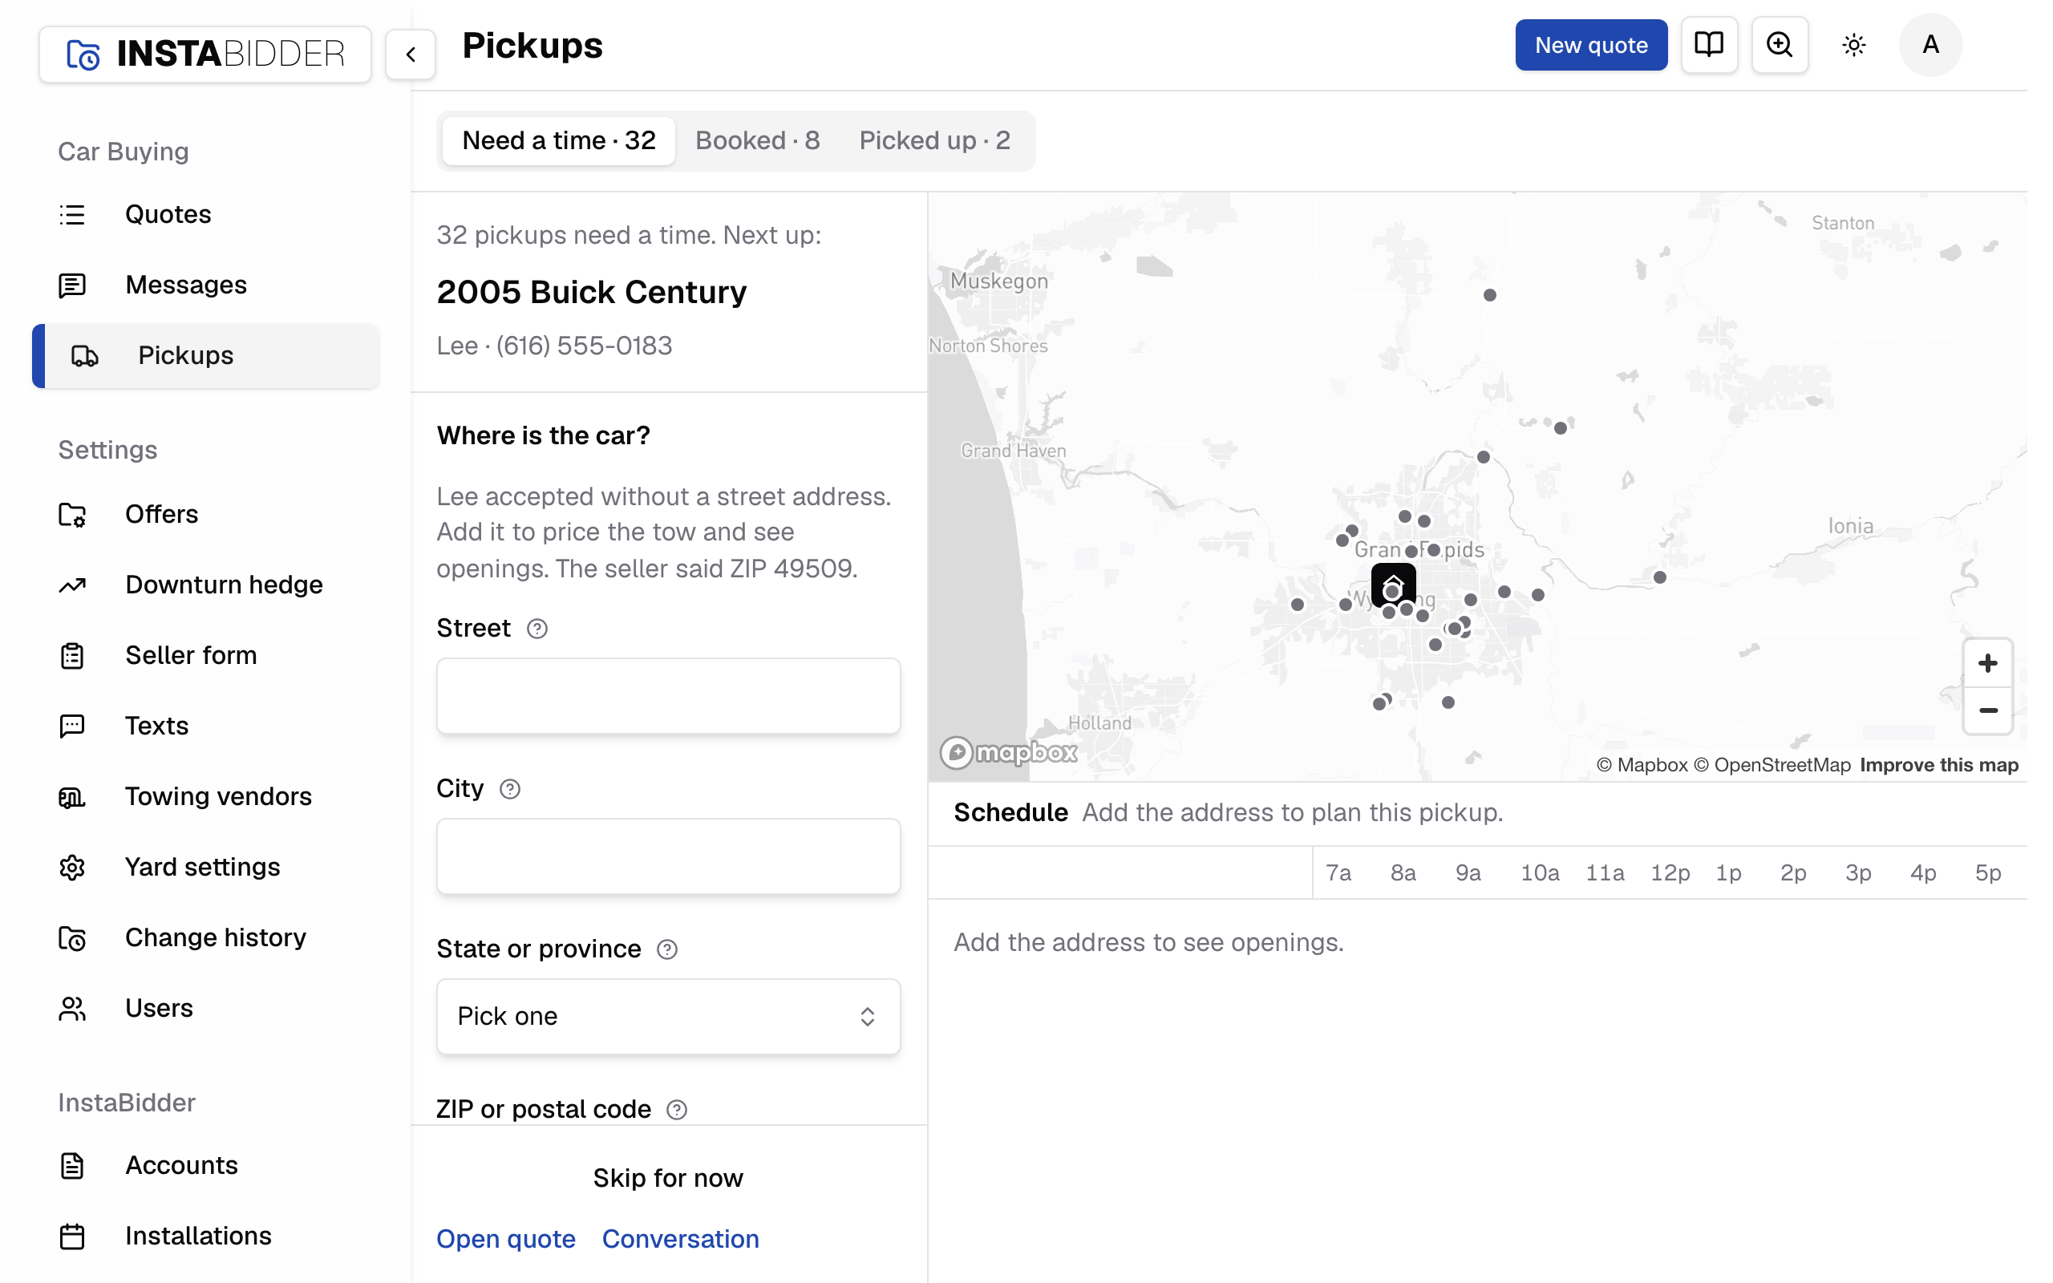Click the City help question icon
The height and width of the screenshot is (1283, 2053).
[x=510, y=789]
